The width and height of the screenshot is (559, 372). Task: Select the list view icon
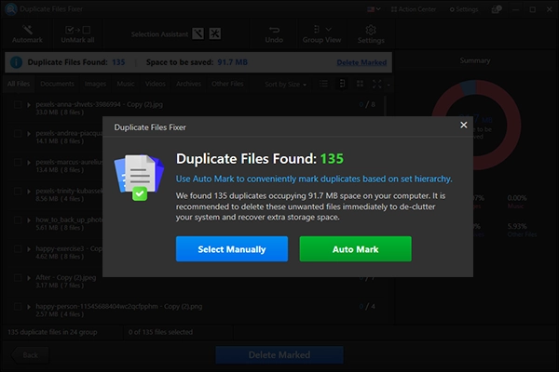click(x=323, y=84)
